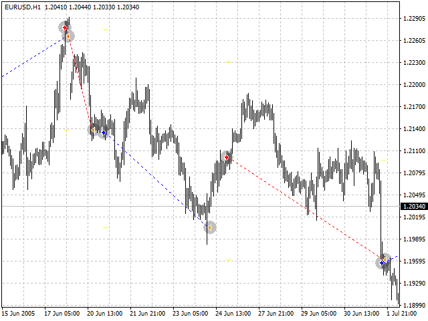Viewport: 428px width, 321px height.
Task: Click the 1.21700 price axis label
Action: coord(414,107)
